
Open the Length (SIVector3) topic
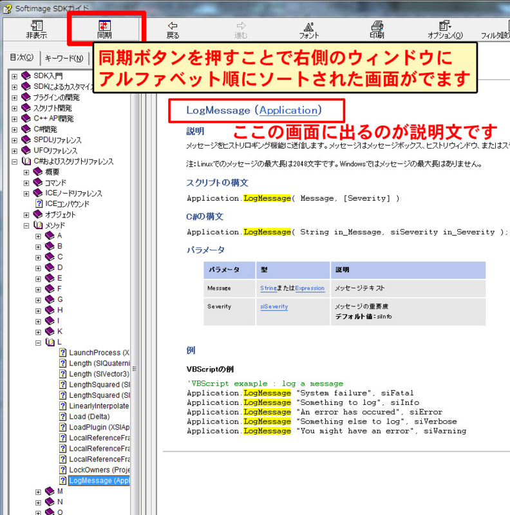(x=99, y=374)
